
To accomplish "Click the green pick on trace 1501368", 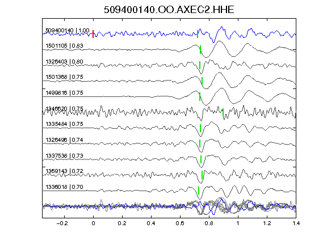I will pos(202,81).
